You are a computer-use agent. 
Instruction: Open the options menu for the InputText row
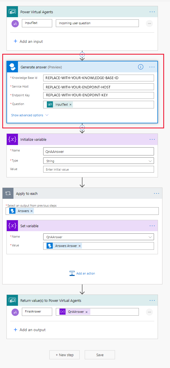tap(149, 23)
